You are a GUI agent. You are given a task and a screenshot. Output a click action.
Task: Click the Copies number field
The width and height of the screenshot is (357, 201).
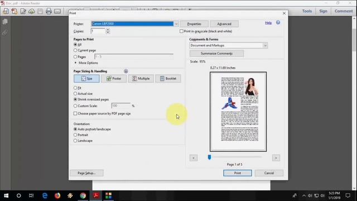coord(98,31)
